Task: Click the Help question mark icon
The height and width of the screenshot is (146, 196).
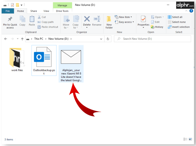Action: coord(191,11)
